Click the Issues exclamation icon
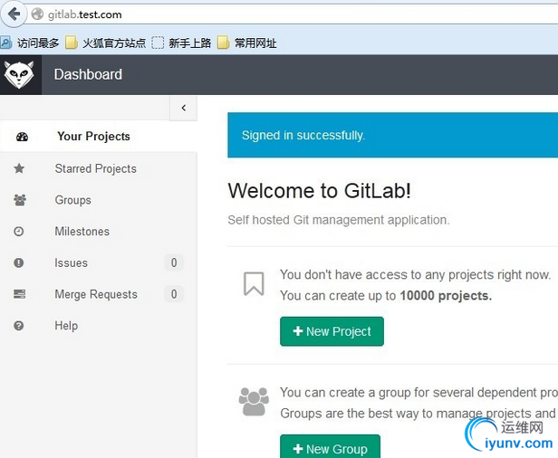Viewport: 558px width, 458px height. tap(18, 262)
